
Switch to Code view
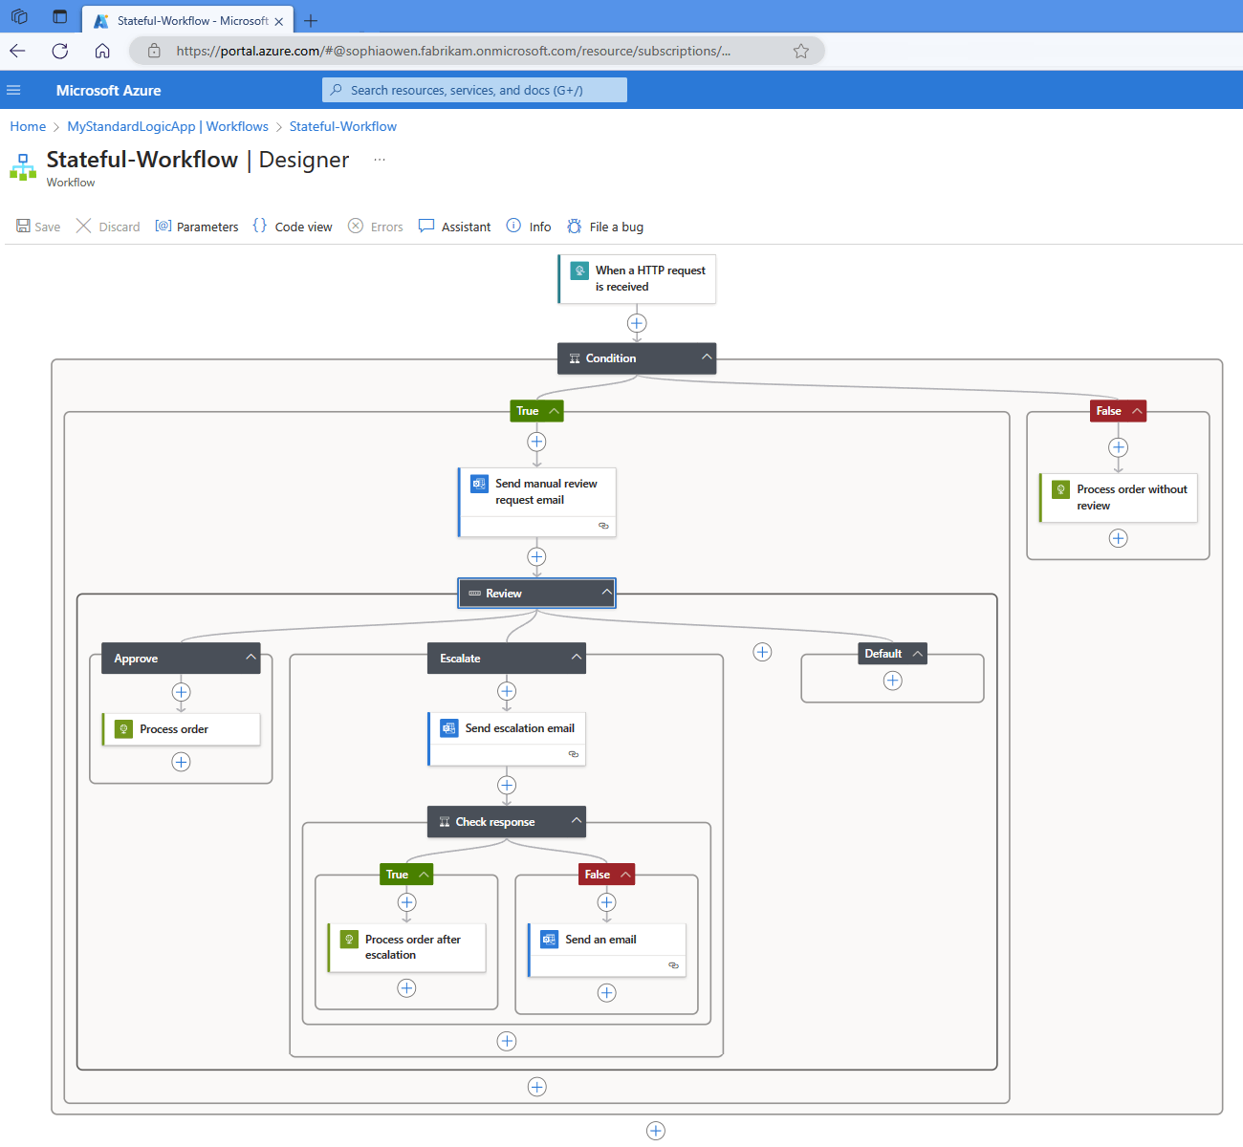click(293, 227)
